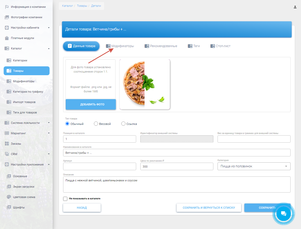
Task: Open the chat support bubble icon
Action: tap(284, 214)
